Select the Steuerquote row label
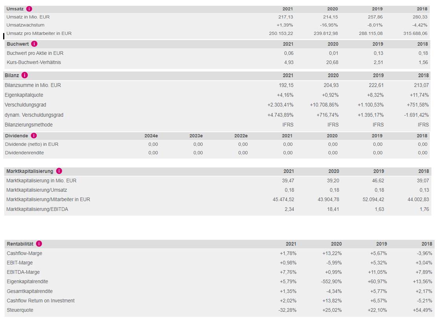The width and height of the screenshot is (438, 323). pyautogui.click(x=20, y=310)
